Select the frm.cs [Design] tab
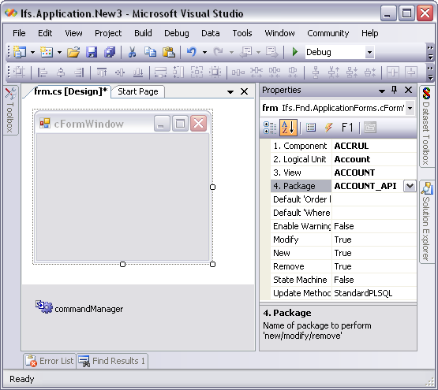Image resolution: width=438 pixels, height=390 pixels. (70, 91)
